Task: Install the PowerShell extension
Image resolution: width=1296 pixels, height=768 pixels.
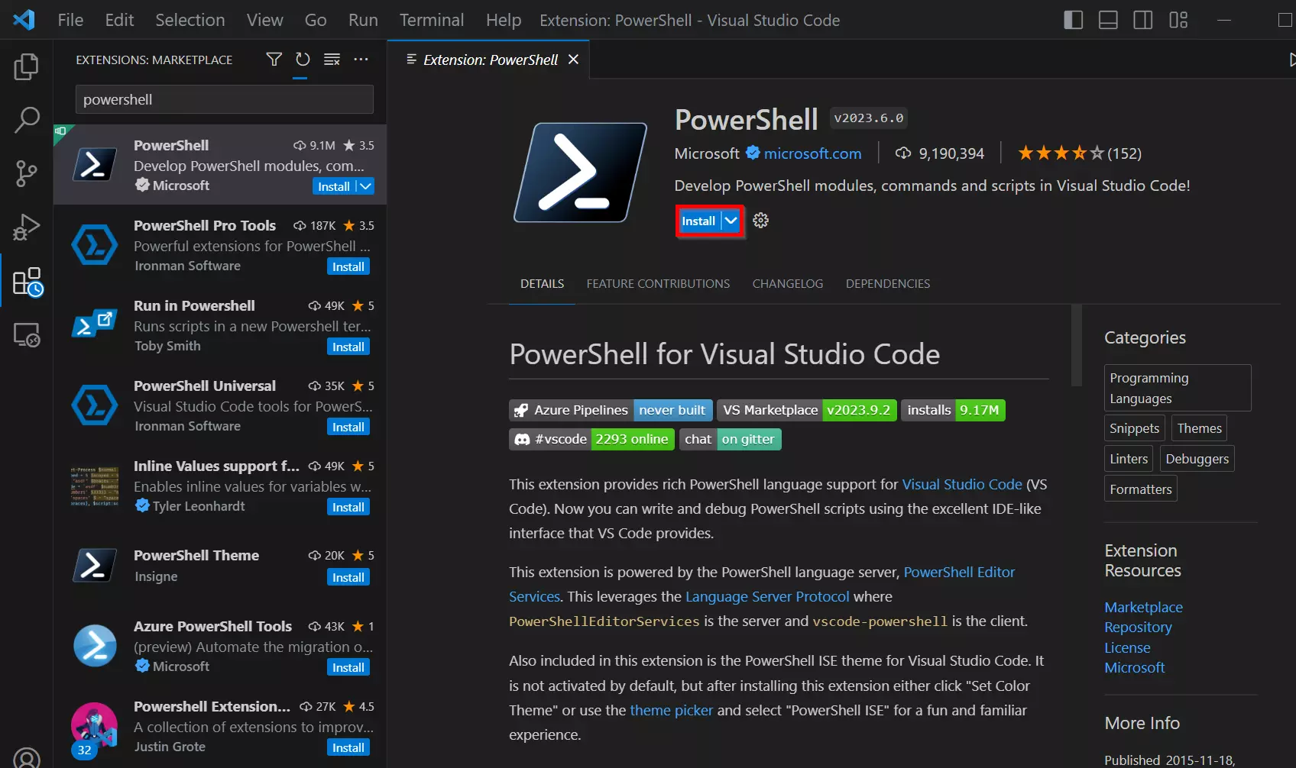Action: [x=698, y=221]
